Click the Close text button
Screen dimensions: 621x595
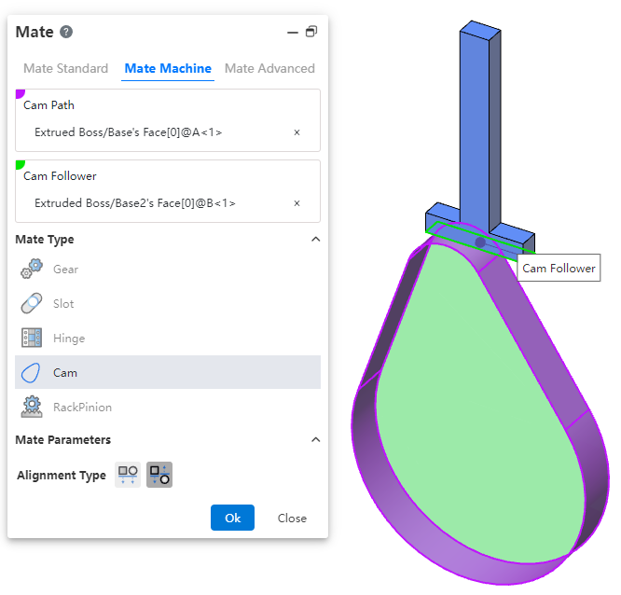pyautogui.click(x=292, y=519)
